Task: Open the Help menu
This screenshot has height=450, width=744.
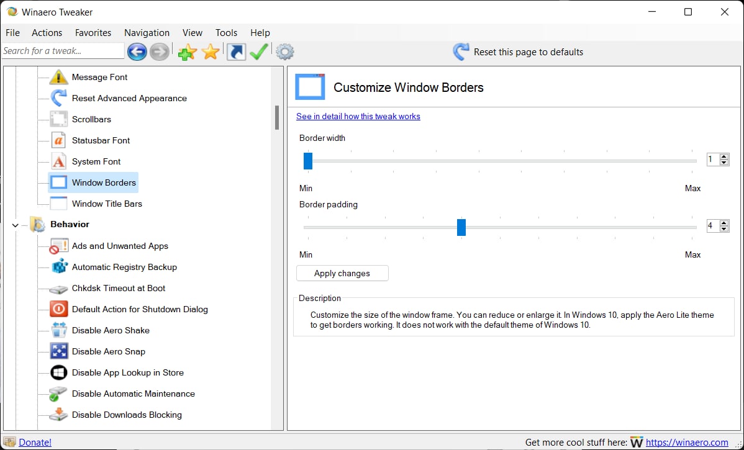Action: click(260, 33)
